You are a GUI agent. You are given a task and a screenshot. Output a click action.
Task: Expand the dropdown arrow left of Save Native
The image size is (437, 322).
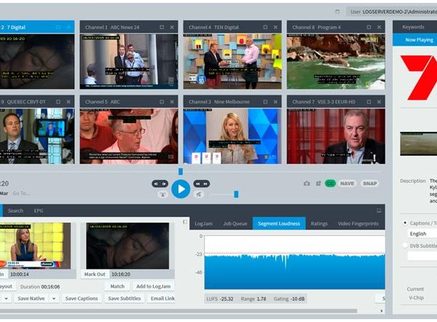coord(6,299)
